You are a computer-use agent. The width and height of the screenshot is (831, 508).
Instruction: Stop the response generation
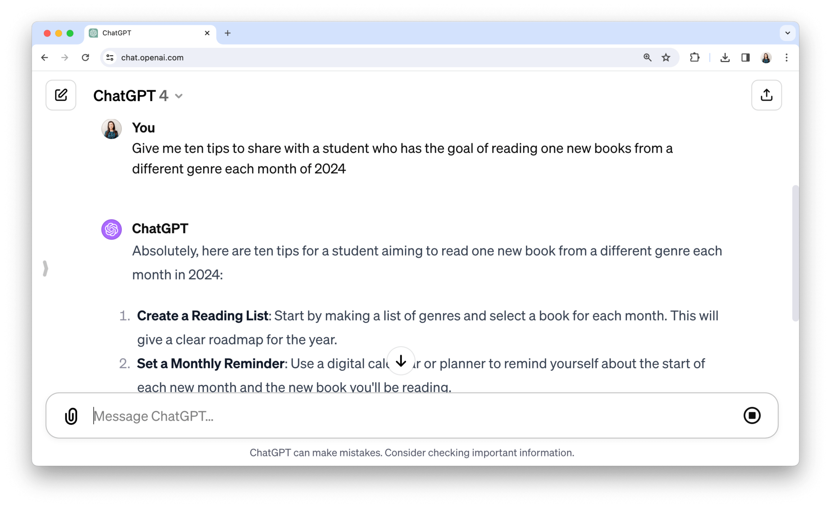point(752,415)
